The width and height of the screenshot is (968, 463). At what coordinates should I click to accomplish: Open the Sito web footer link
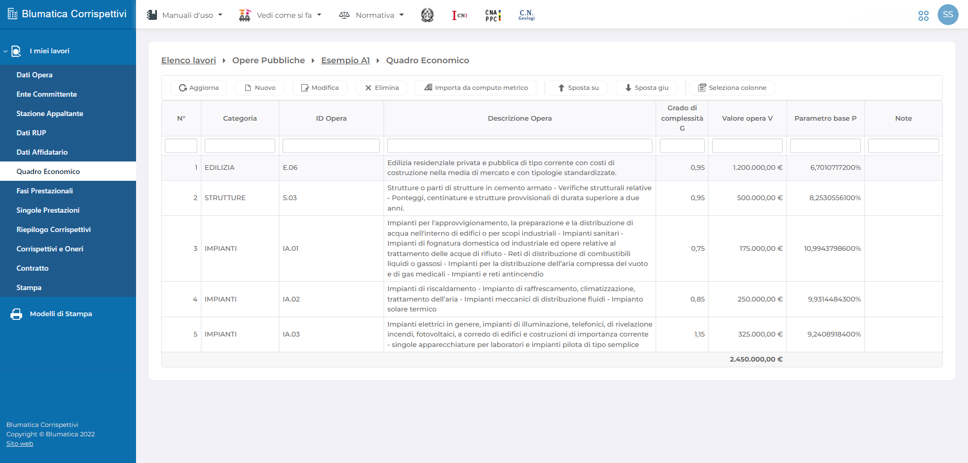20,444
